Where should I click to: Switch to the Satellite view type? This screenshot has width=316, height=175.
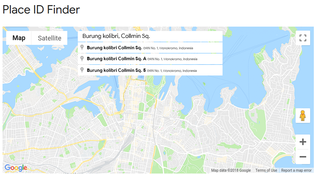coord(49,38)
